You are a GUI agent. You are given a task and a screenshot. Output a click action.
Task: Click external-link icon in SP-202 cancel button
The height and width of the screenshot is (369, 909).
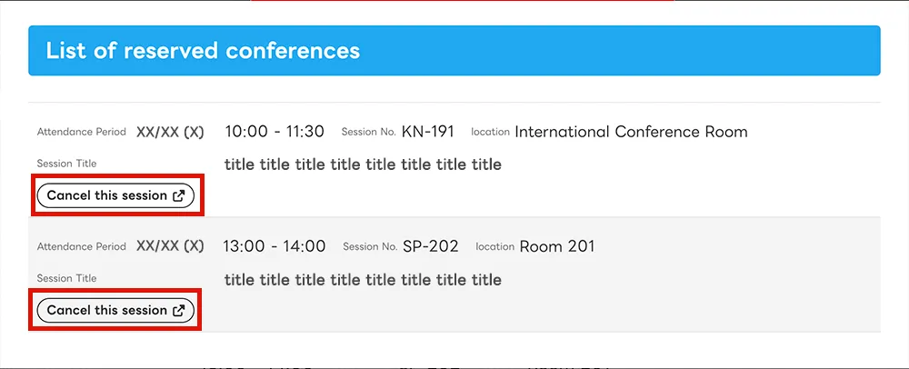tap(179, 310)
